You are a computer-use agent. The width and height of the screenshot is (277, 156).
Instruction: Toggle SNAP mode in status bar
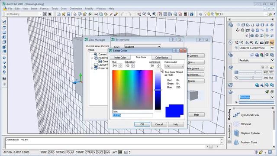[x=43, y=152]
